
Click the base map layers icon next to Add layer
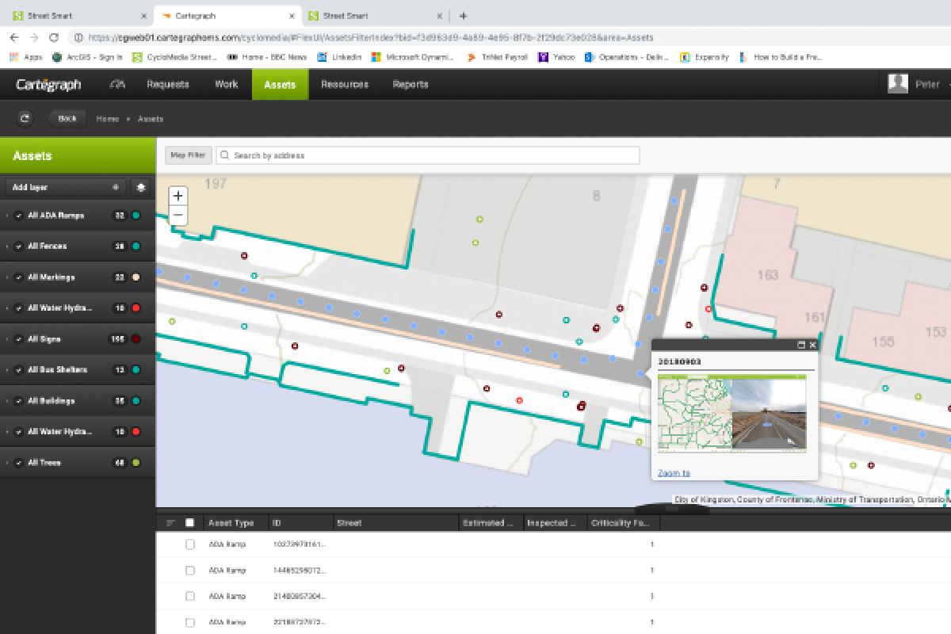141,188
